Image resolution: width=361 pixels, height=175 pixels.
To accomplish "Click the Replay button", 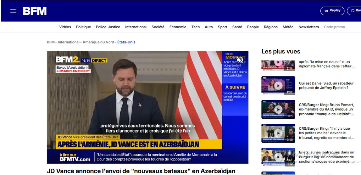I will coord(332,11).
